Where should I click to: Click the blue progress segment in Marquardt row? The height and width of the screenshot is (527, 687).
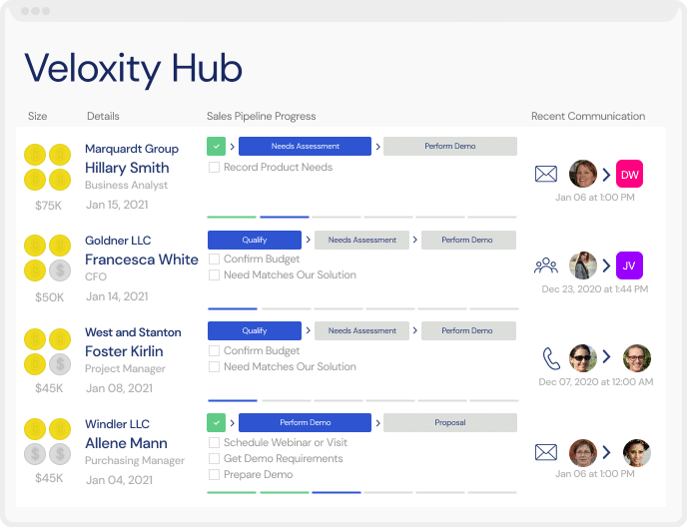pos(285,217)
